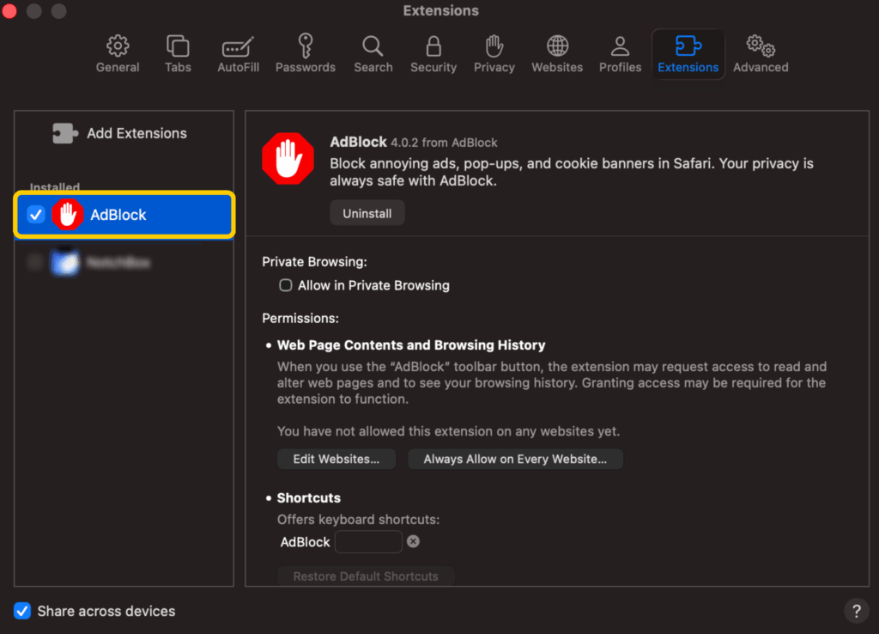Viewport: 879px width, 634px height.
Task: Open the AutoFill preferences pane
Action: (239, 54)
